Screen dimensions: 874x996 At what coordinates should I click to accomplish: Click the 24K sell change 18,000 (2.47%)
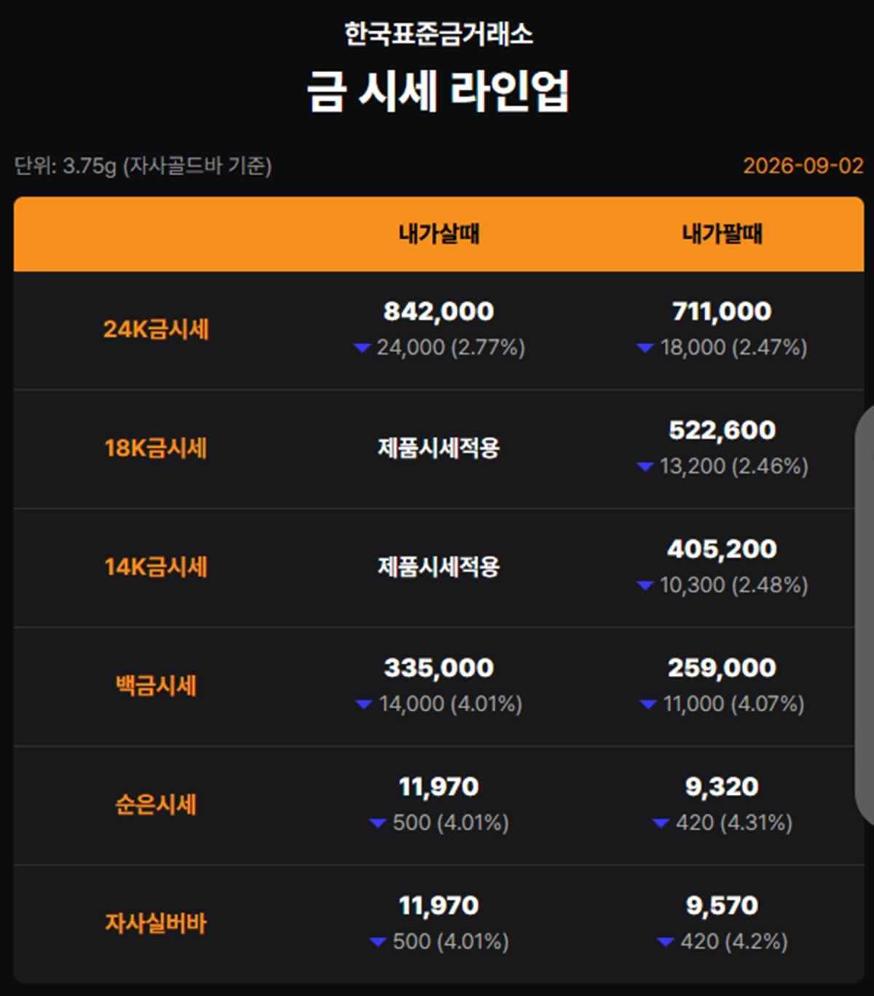coord(733,348)
